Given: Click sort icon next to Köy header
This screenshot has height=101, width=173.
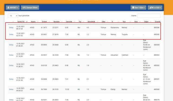Looking at the screenshot, I should coord(140,22).
